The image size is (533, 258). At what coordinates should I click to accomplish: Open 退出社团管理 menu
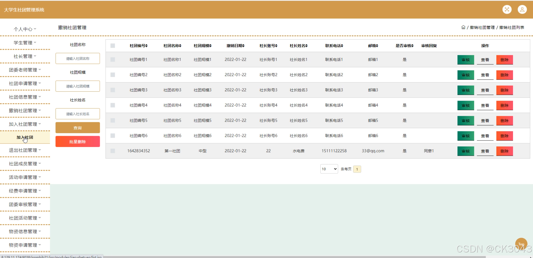pyautogui.click(x=25, y=150)
